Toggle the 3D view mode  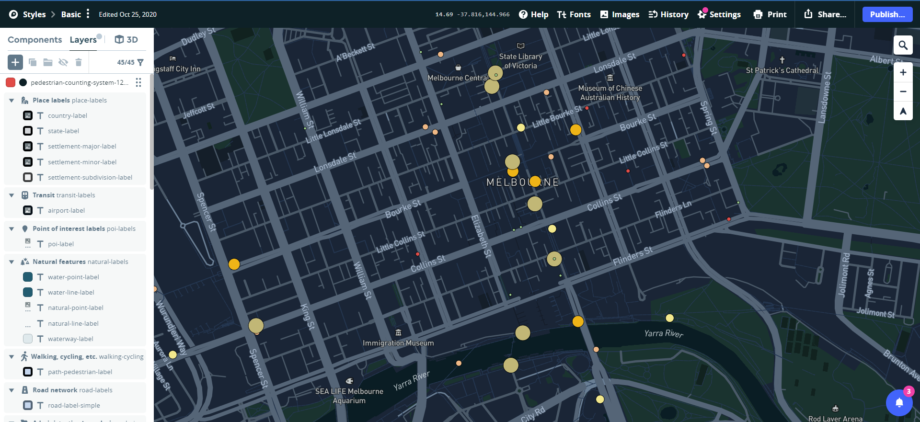pos(126,40)
